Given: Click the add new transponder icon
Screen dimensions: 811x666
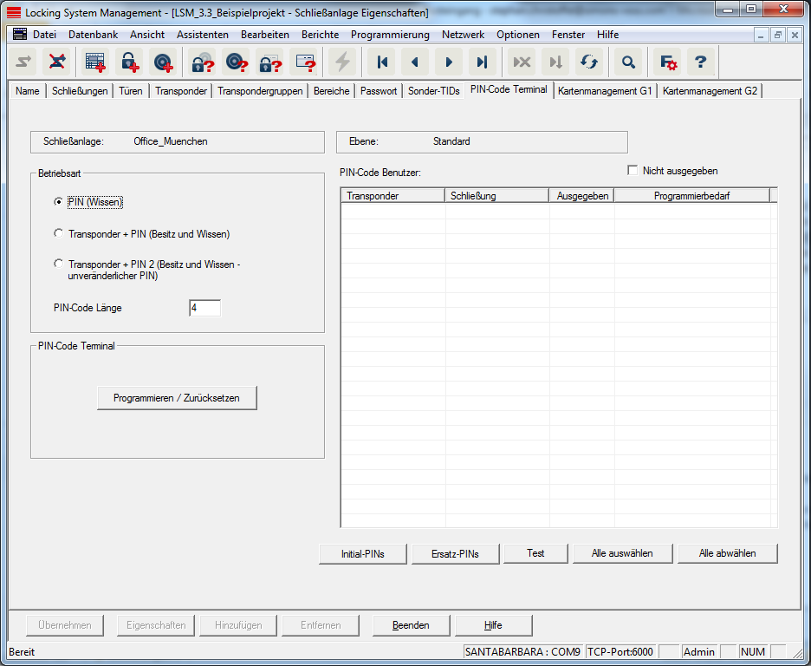Looking at the screenshot, I should pyautogui.click(x=163, y=62).
